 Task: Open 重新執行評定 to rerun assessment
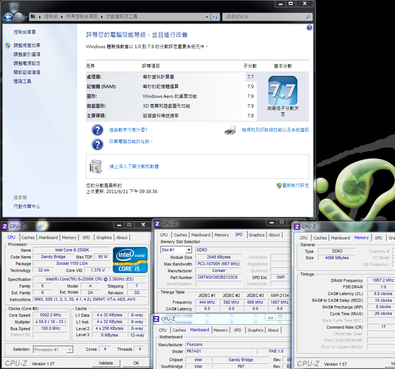click(x=296, y=186)
